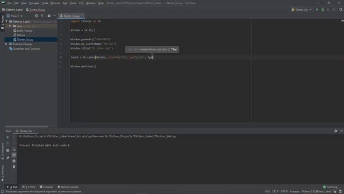Image resolution: width=344 pixels, height=194 pixels.
Task: Open the Event Log
Action: (330, 187)
